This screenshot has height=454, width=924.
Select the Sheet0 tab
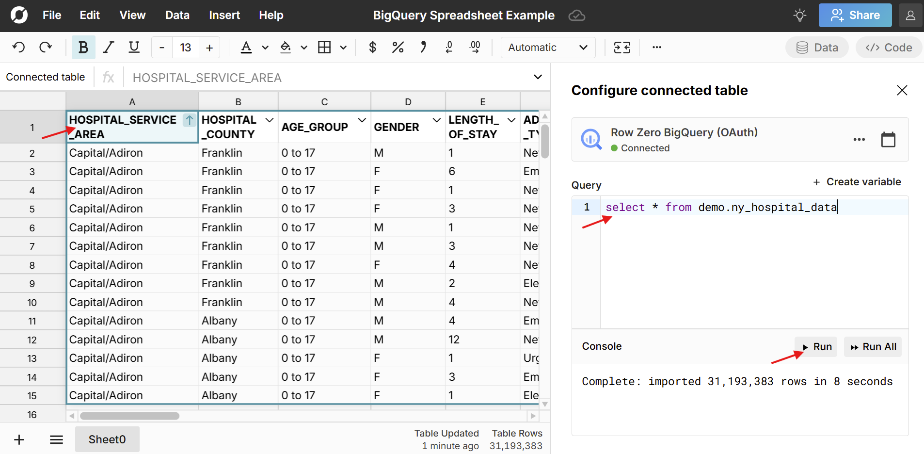(107, 439)
